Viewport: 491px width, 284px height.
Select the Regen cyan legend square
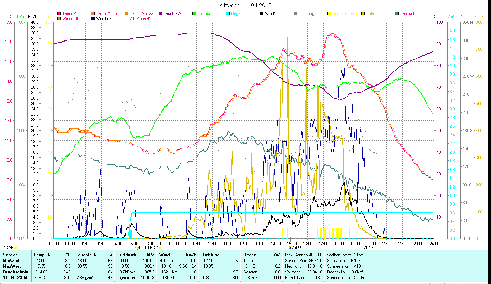(228, 14)
